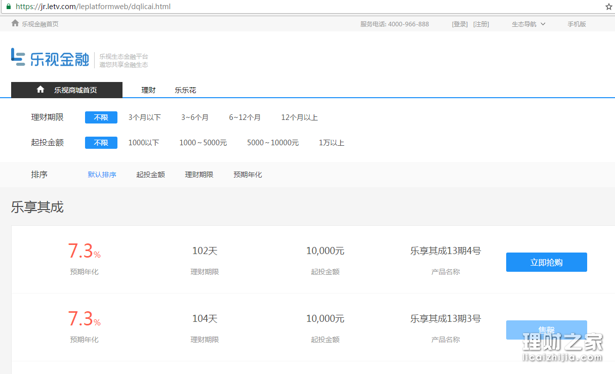
Task: Filter 起投金额 by 5000～10000元
Action: coord(273,143)
